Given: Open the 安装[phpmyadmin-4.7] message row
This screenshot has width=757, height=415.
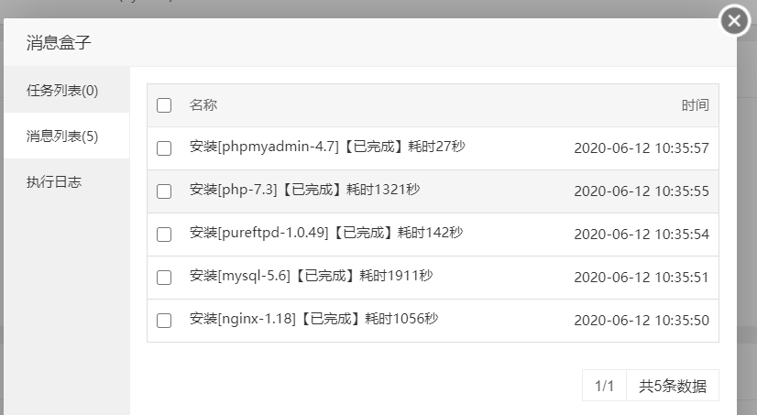Looking at the screenshot, I should (x=433, y=148).
